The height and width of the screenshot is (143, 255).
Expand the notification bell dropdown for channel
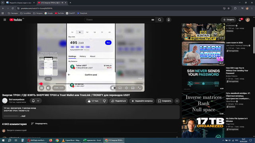click(x=35, y=101)
